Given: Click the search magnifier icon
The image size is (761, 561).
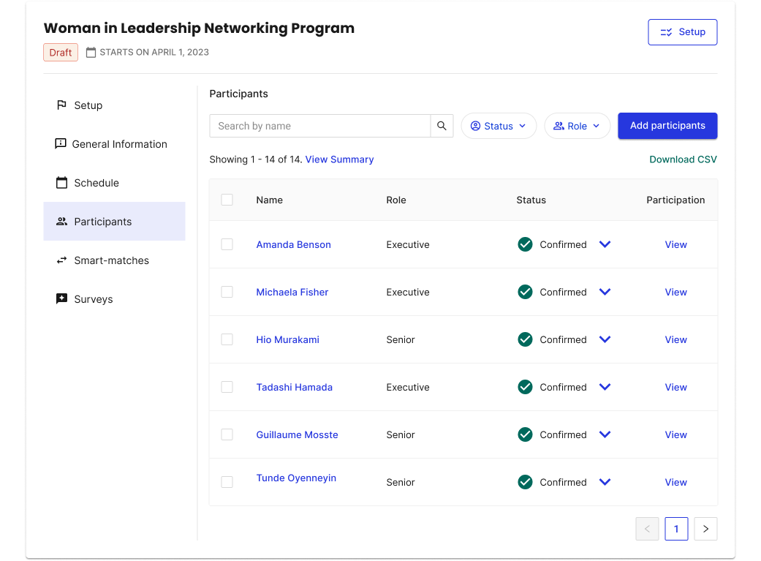Looking at the screenshot, I should (x=442, y=126).
